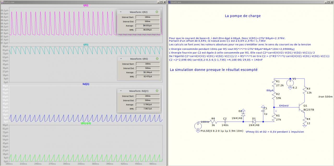
Task: Open the Draft1.raw window system menu icon
Action: tap(2, 2)
